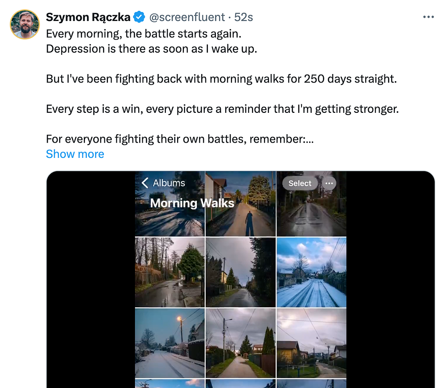Viewport: 446px width, 388px height.
Task: Click the Morning Walks album title
Action: pyautogui.click(x=192, y=203)
